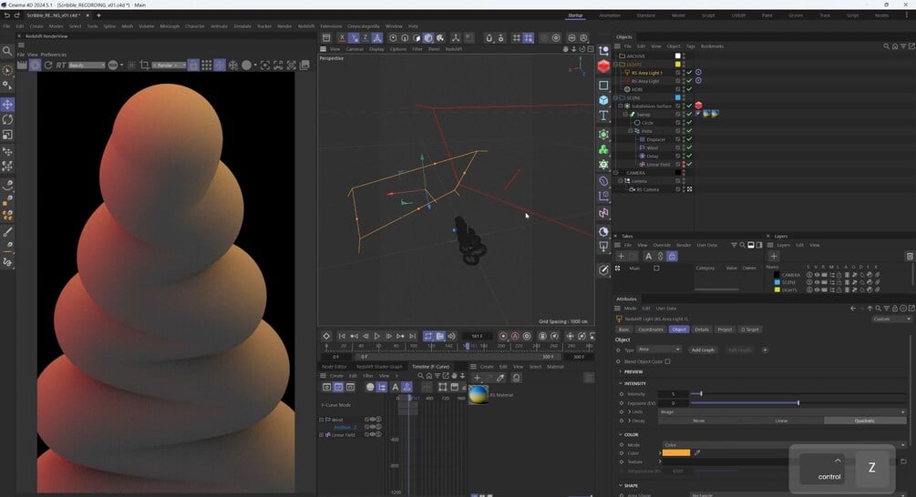916x497 pixels.
Task: Click the crop region icon in RenderView
Action: (x=144, y=66)
